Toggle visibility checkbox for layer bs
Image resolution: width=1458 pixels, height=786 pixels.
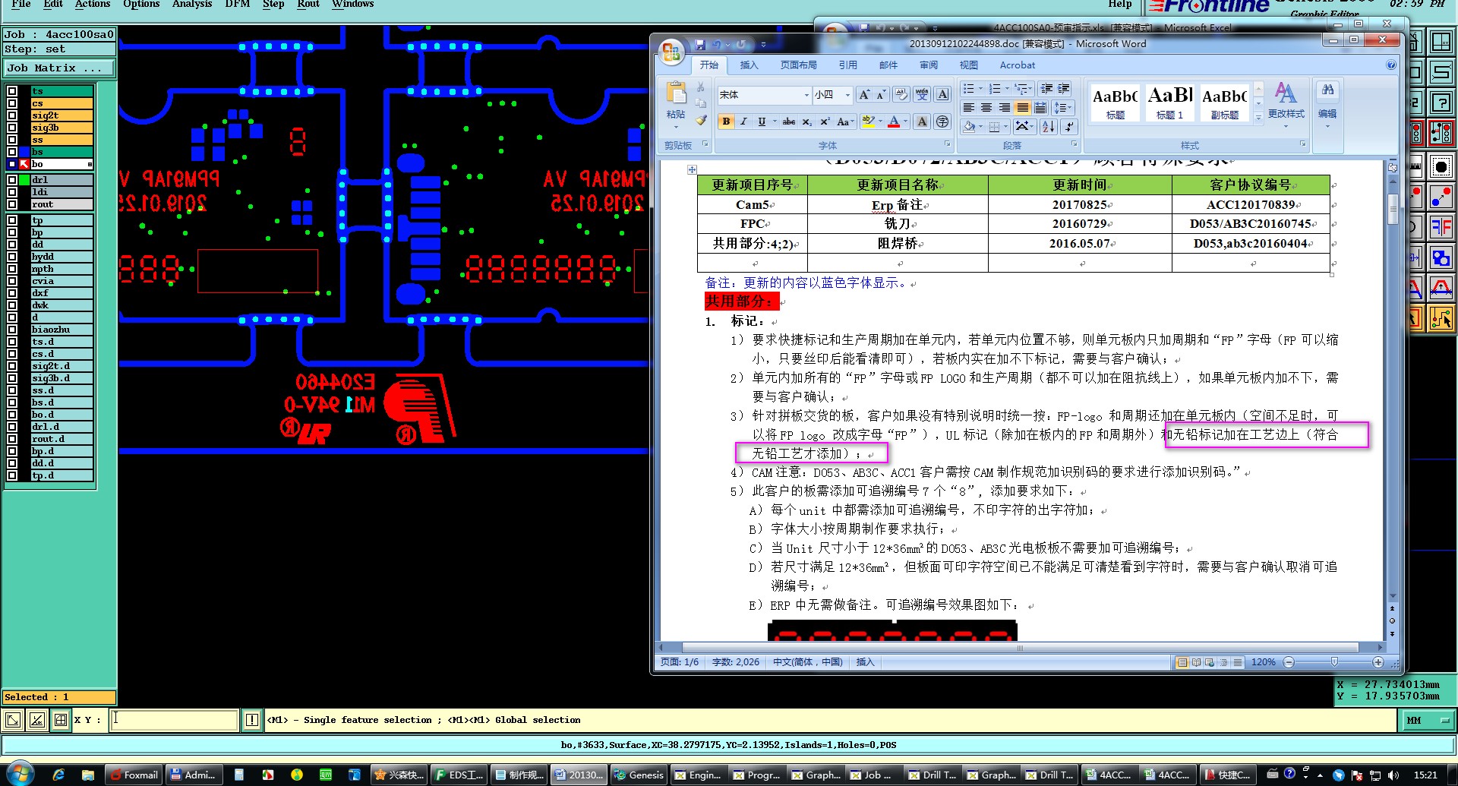[12, 152]
